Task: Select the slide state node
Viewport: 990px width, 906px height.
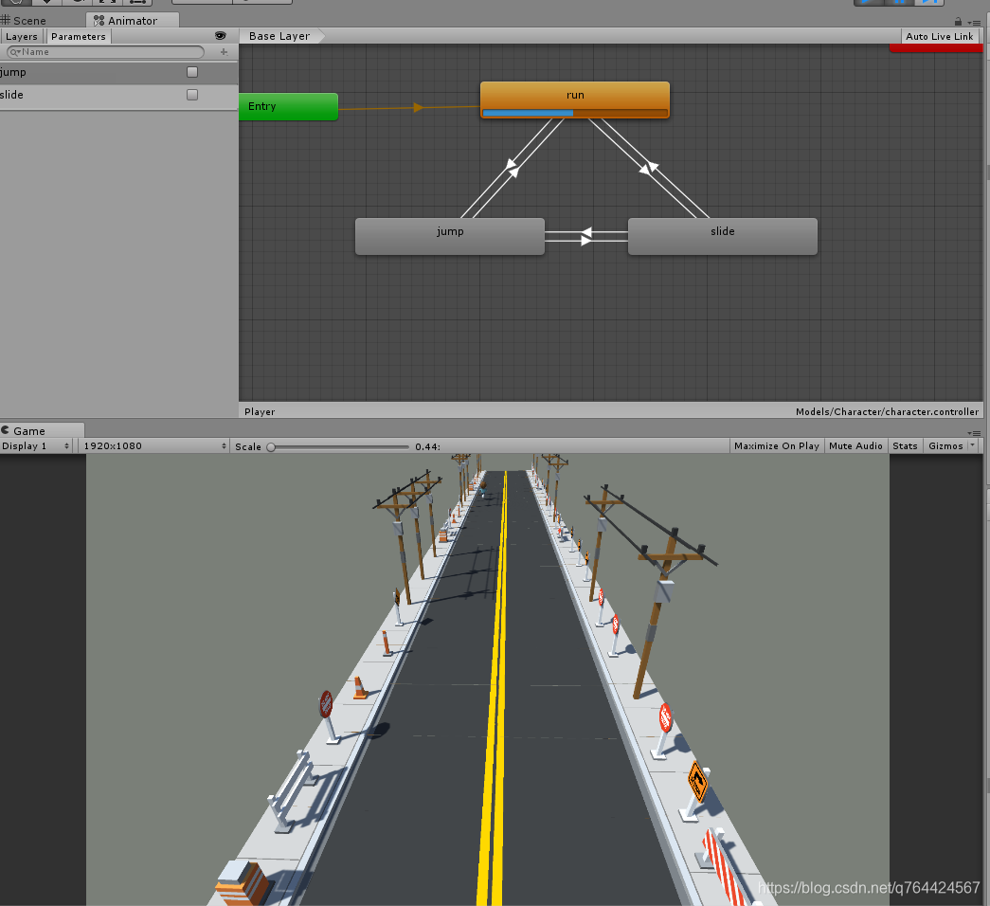Action: click(x=722, y=236)
